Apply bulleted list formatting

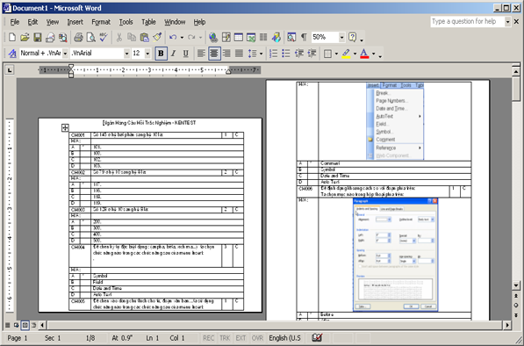pos(286,54)
